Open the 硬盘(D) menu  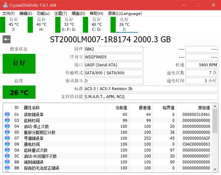[x=78, y=14]
